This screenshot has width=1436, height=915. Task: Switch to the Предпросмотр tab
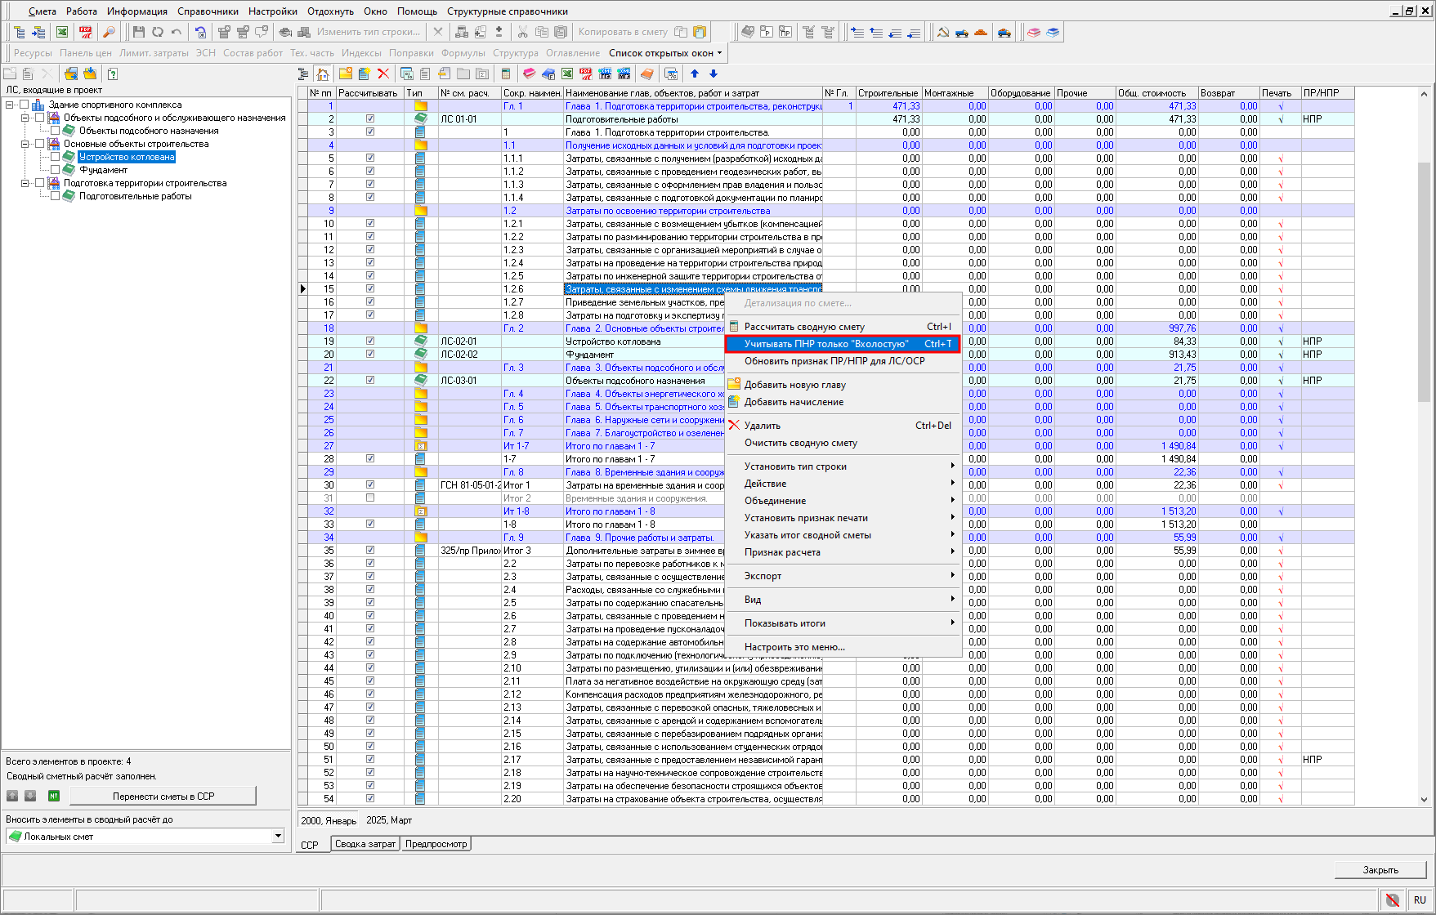(x=436, y=844)
